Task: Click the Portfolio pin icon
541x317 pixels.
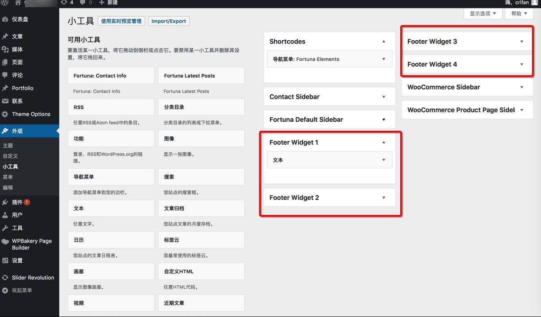Action: click(5, 88)
